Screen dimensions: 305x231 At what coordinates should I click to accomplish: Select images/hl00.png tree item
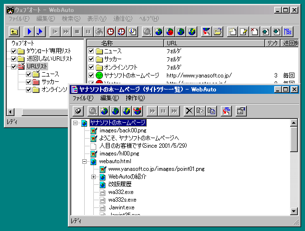pyautogui.click(x=119, y=154)
